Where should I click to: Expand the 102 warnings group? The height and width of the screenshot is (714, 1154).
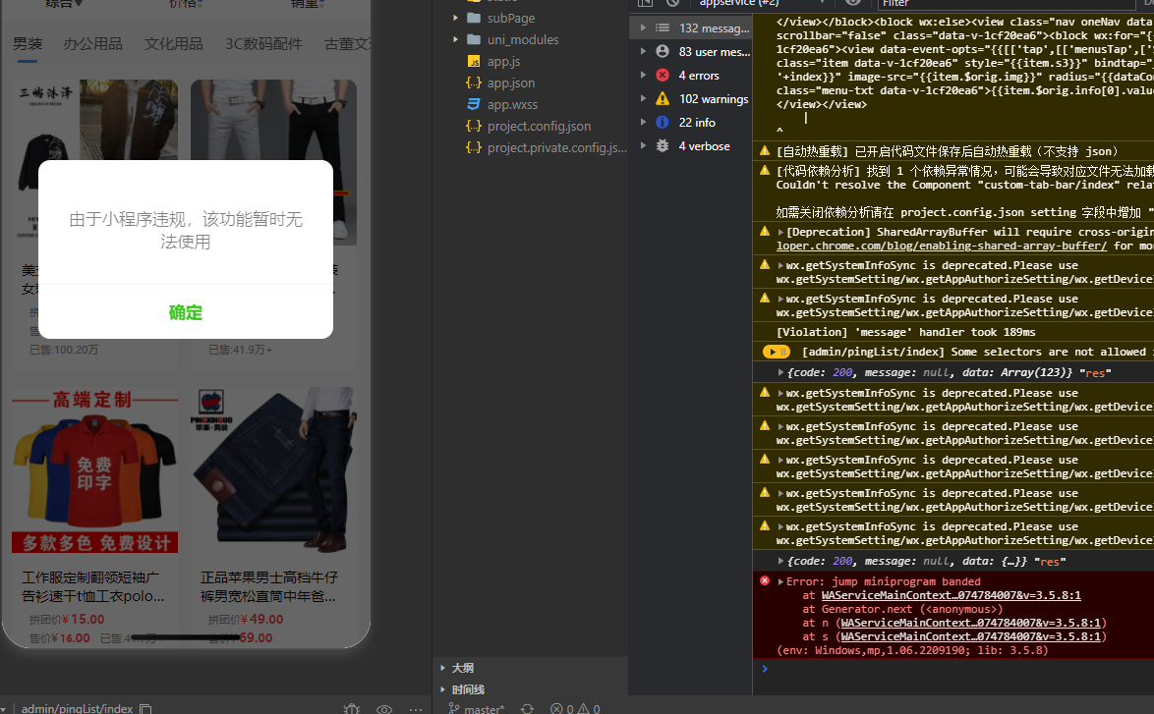[x=643, y=98]
